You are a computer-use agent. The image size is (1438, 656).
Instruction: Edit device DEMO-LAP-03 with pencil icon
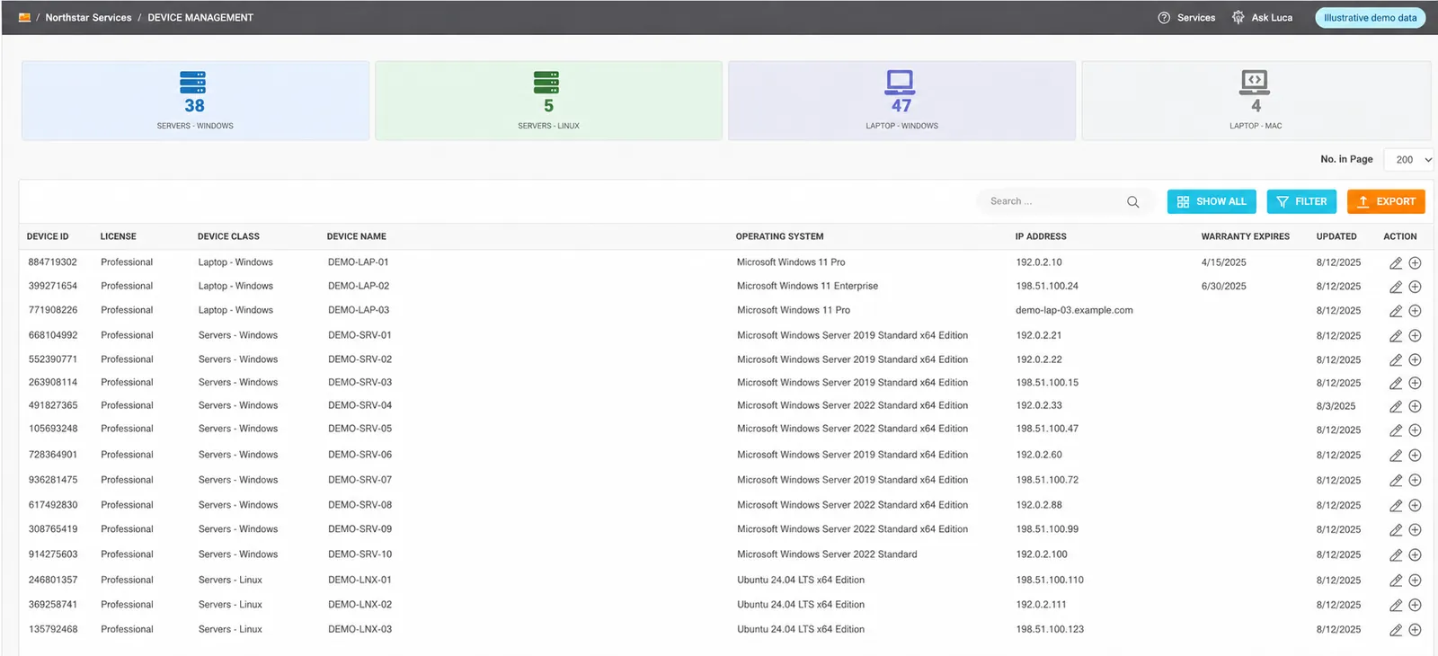pyautogui.click(x=1396, y=311)
